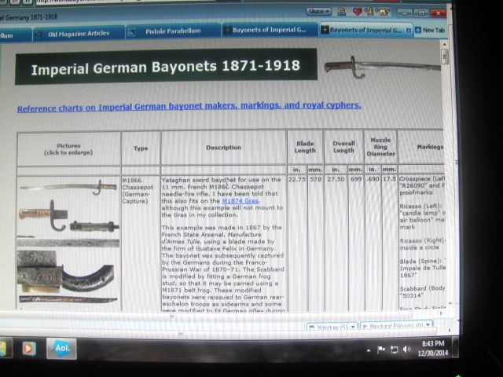Image resolution: width=503 pixels, height=377 pixels.
Task: Switch to first Bayonets of Imperial G... tab
Action: (x=270, y=30)
